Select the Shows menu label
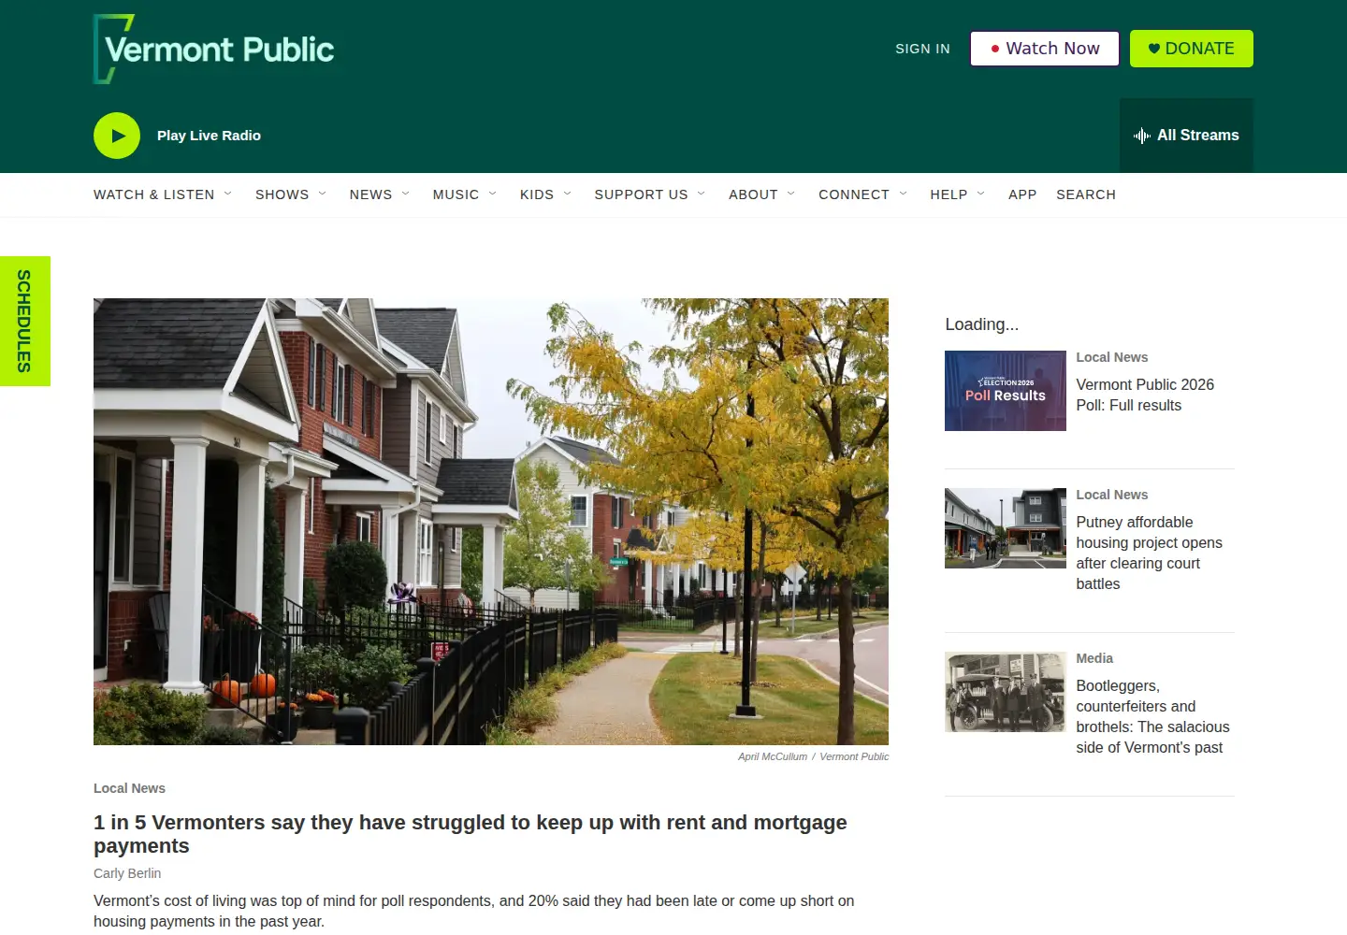Screen dimensions: 1347x935 pos(282,194)
